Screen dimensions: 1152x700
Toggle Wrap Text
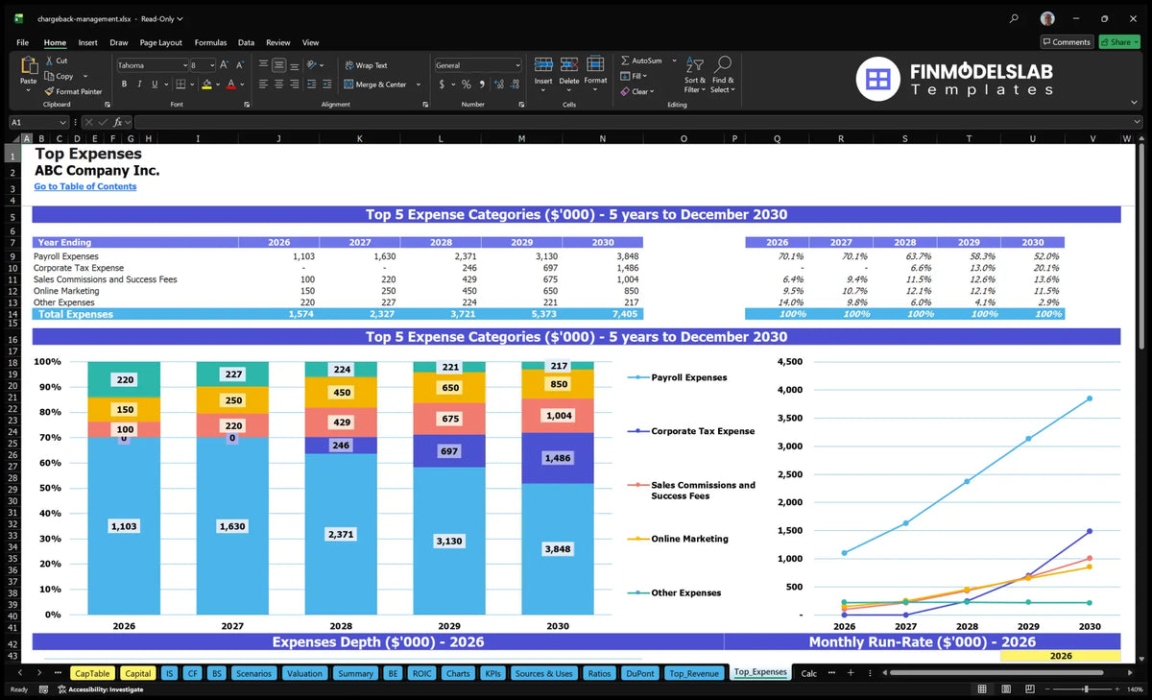[x=365, y=65]
